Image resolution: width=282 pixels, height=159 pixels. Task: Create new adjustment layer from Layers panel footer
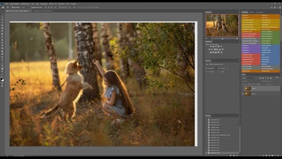click(269, 155)
